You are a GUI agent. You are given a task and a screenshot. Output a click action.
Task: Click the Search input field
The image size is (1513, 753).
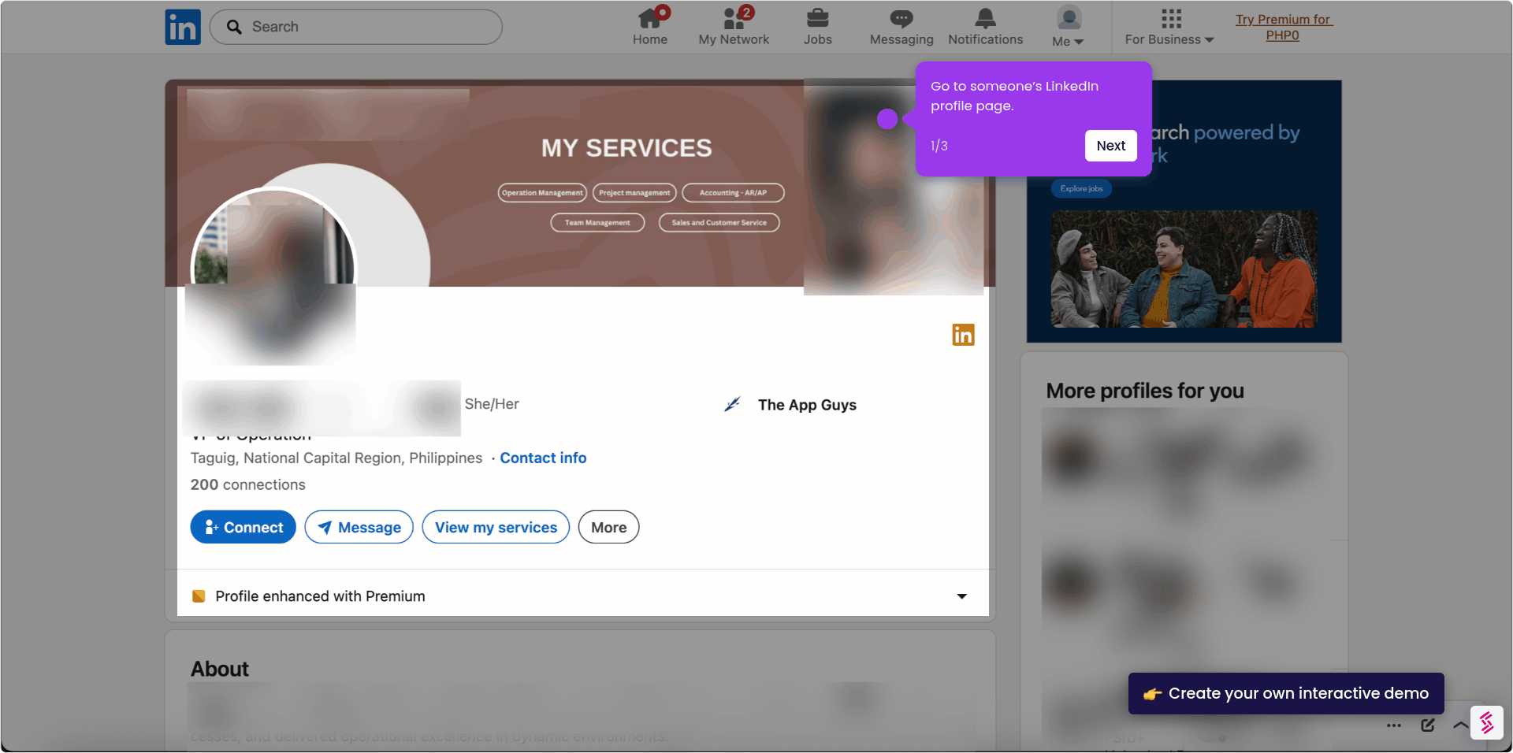pyautogui.click(x=356, y=27)
